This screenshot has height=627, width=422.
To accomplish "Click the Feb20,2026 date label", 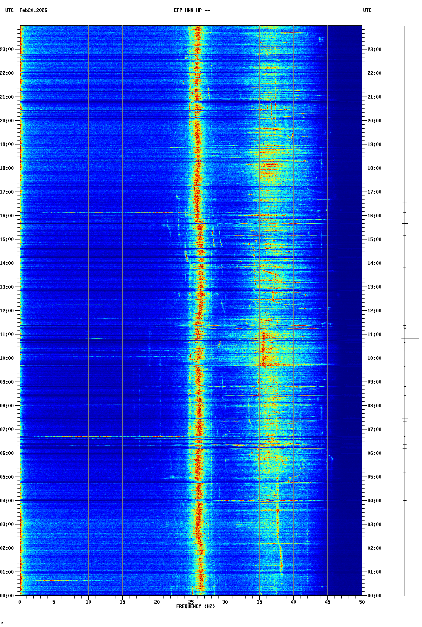I will [x=33, y=10].
